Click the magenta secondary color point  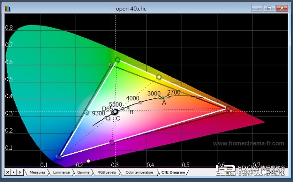[x=112, y=142]
